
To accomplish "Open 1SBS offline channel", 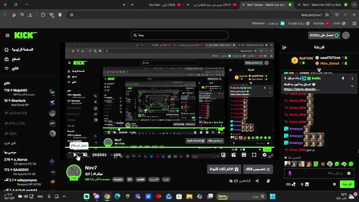I will (x=30, y=134).
